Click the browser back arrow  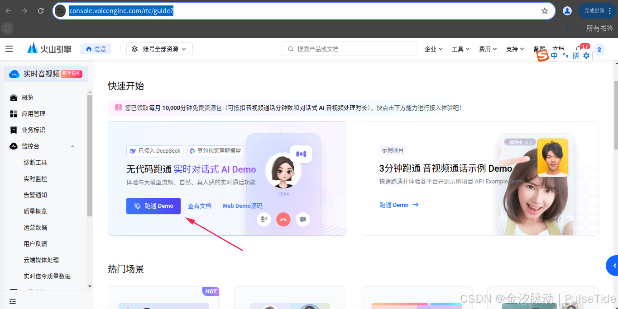pos(8,11)
